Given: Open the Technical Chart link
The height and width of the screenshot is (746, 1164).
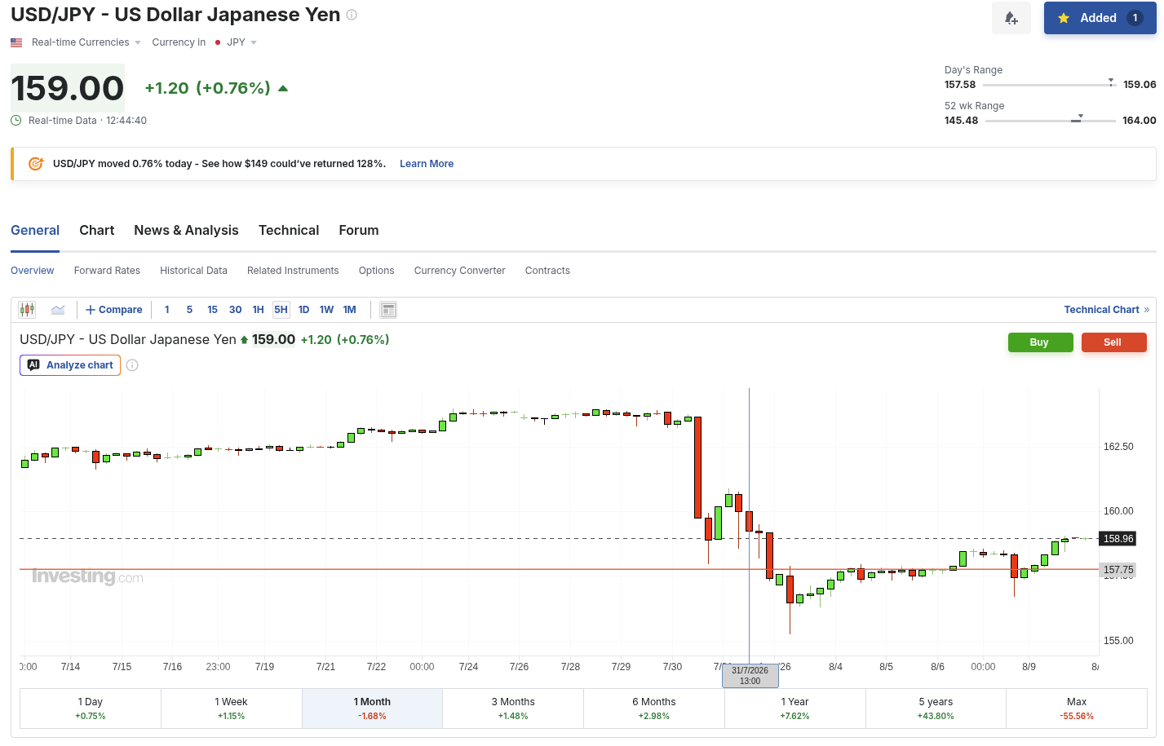Looking at the screenshot, I should 1106,310.
